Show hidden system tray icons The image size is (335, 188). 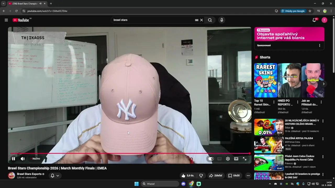click(x=270, y=184)
